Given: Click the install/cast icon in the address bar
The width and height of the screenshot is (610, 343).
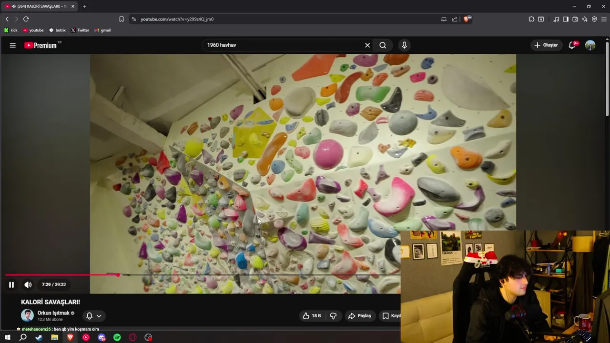Looking at the screenshot, I should [444, 19].
